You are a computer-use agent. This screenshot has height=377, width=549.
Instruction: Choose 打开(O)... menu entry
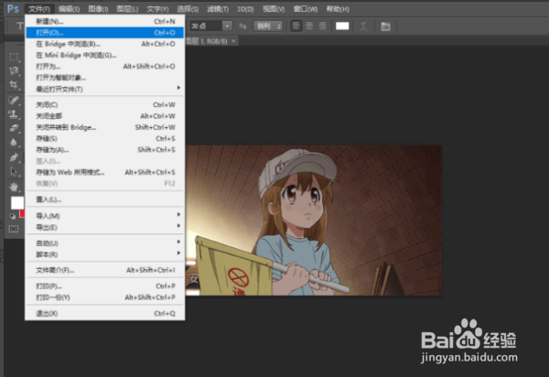pos(104,33)
